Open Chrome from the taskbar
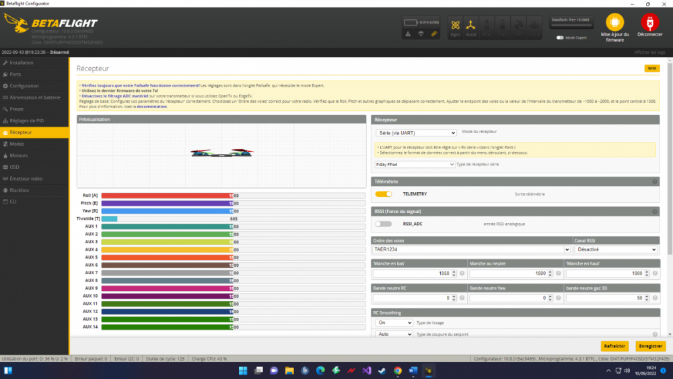Screen dimensions: 673x379 point(398,370)
